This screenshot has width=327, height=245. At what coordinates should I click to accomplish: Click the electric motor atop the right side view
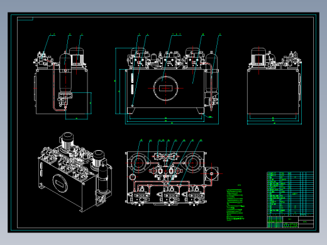258,56
